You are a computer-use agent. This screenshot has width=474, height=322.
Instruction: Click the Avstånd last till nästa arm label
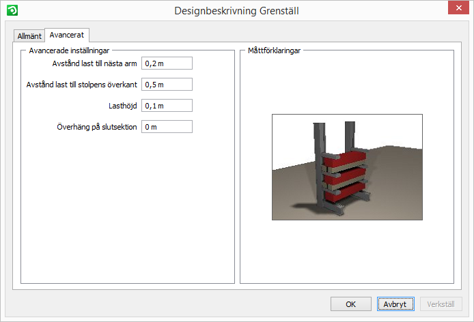pos(95,63)
